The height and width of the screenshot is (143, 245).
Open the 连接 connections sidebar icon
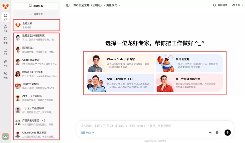coord(5,64)
